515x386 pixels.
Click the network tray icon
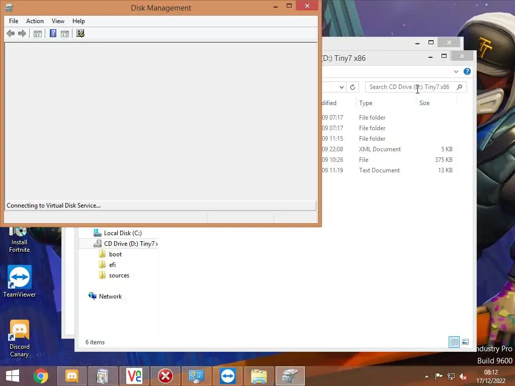(451, 376)
